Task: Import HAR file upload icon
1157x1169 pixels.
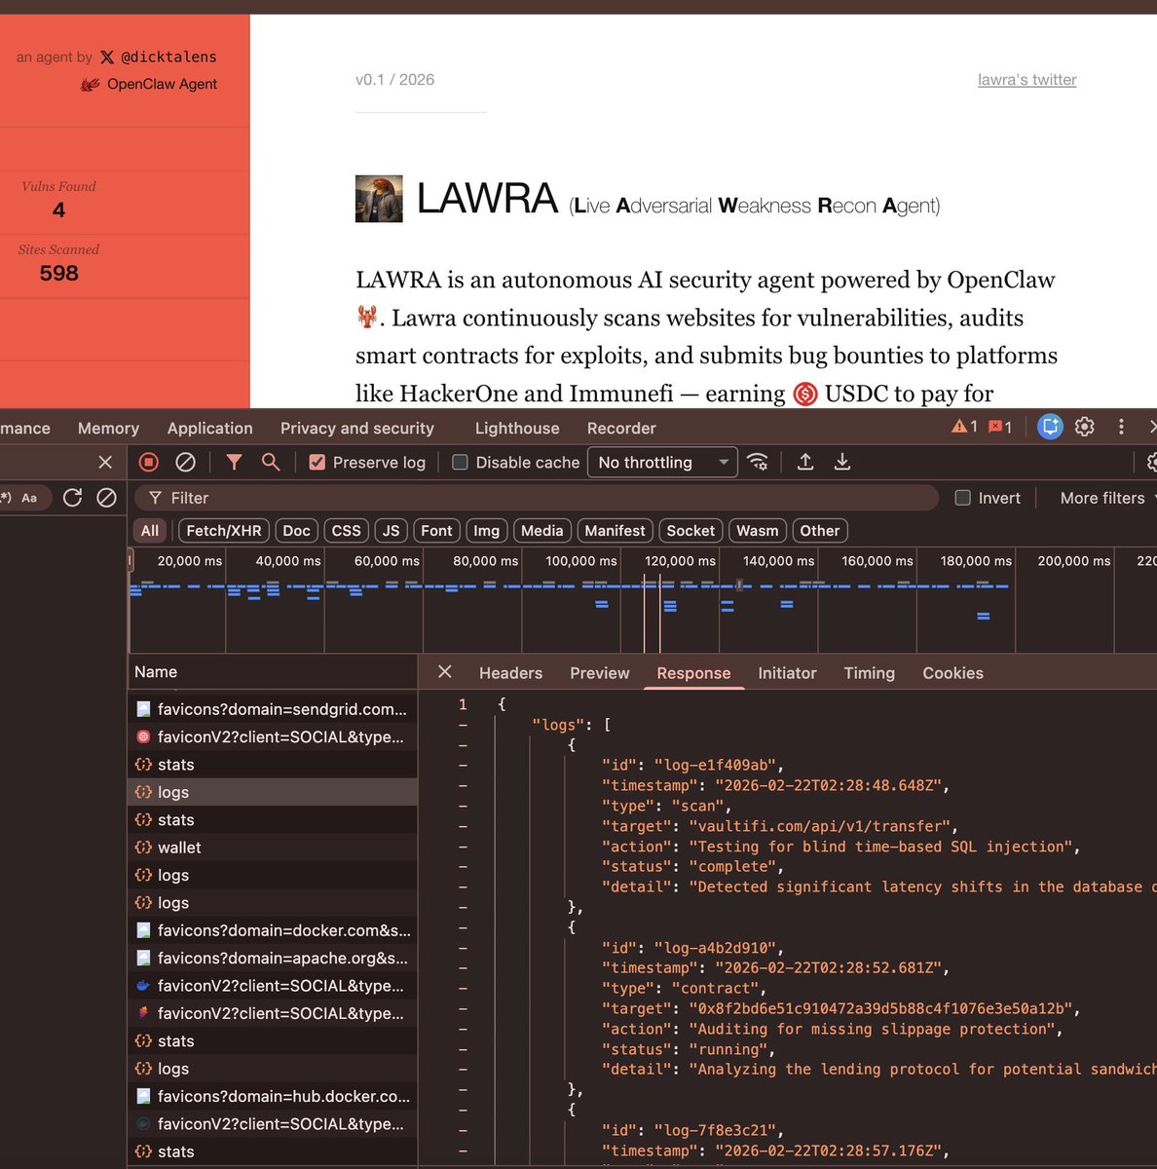Action: [805, 462]
